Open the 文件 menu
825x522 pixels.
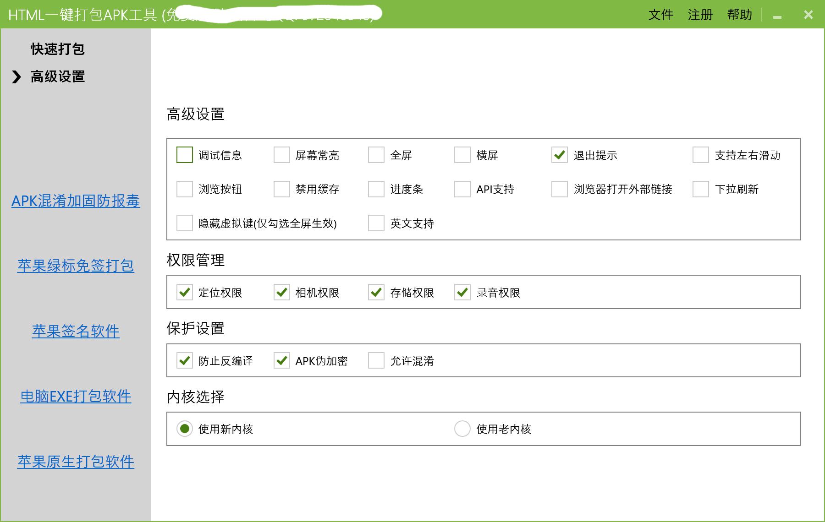click(x=660, y=15)
